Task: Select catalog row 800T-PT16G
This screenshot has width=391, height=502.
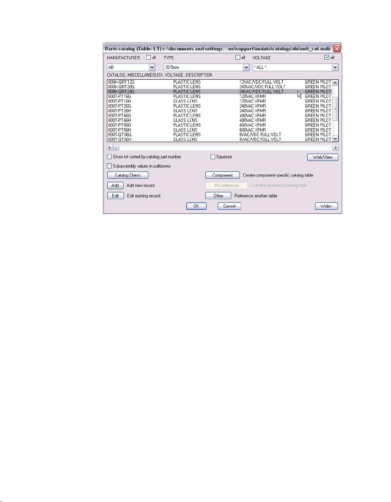Action: 220,96
